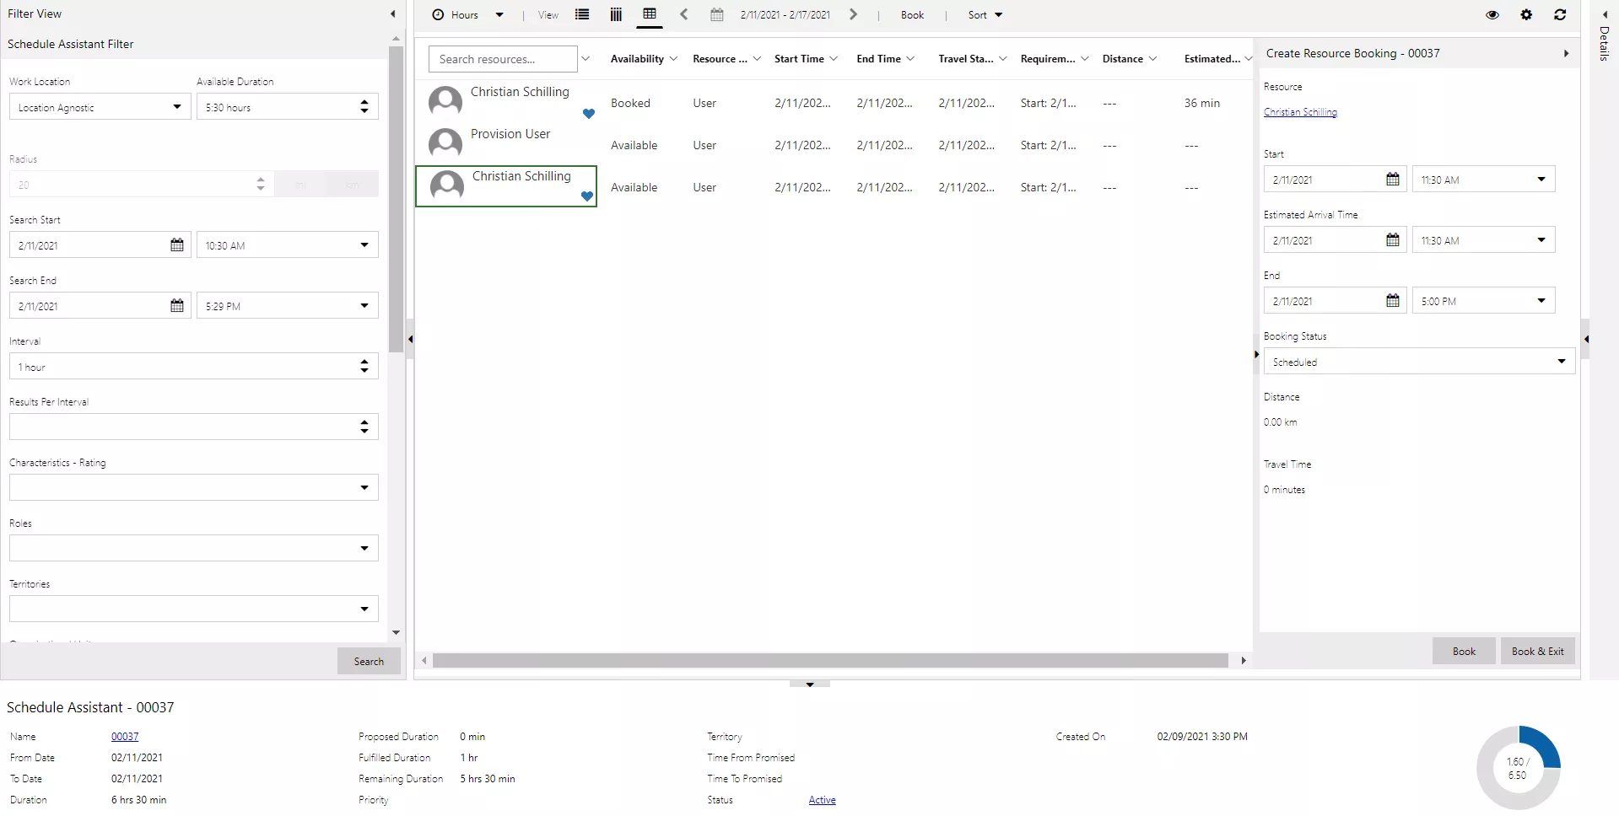
Task: Select the grid view icon in toolbar
Action: (x=650, y=14)
